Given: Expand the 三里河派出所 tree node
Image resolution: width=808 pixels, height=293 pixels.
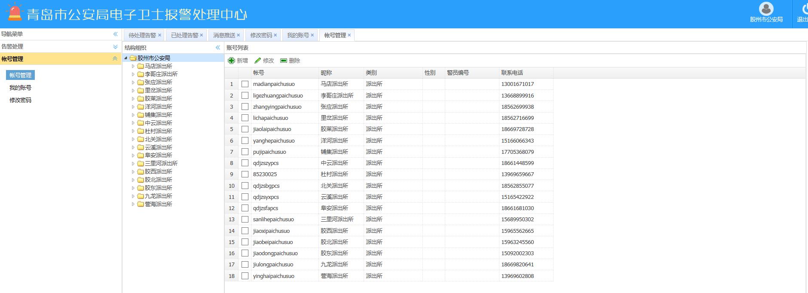Looking at the screenshot, I should (133, 164).
